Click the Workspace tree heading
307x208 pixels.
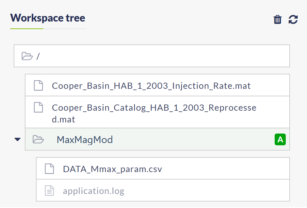point(48,18)
